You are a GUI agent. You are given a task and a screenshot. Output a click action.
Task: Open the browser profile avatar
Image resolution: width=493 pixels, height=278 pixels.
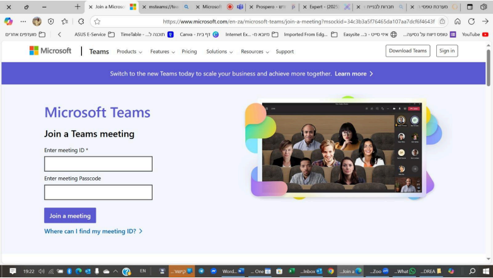[37, 21]
